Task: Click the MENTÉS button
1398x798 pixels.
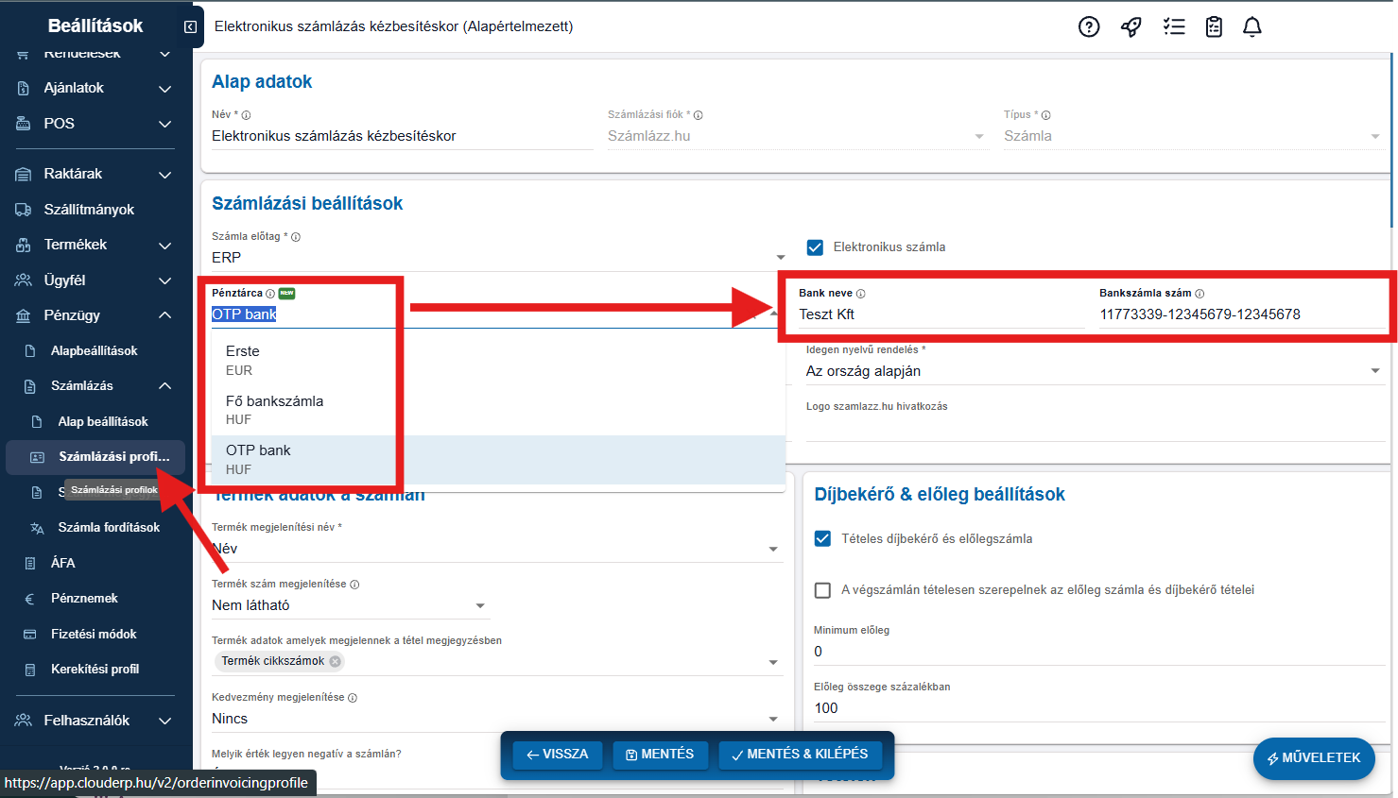Action: 660,755
